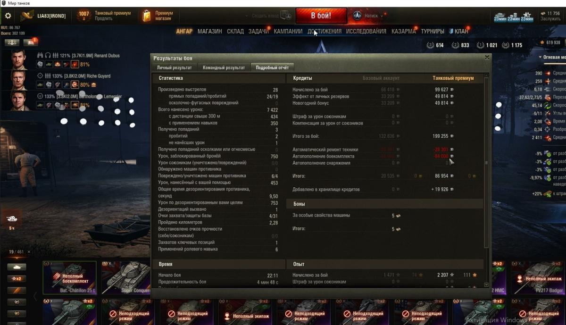Click the star experience reserve timer icon
Screen dimensions: 566x325
click(527, 16)
